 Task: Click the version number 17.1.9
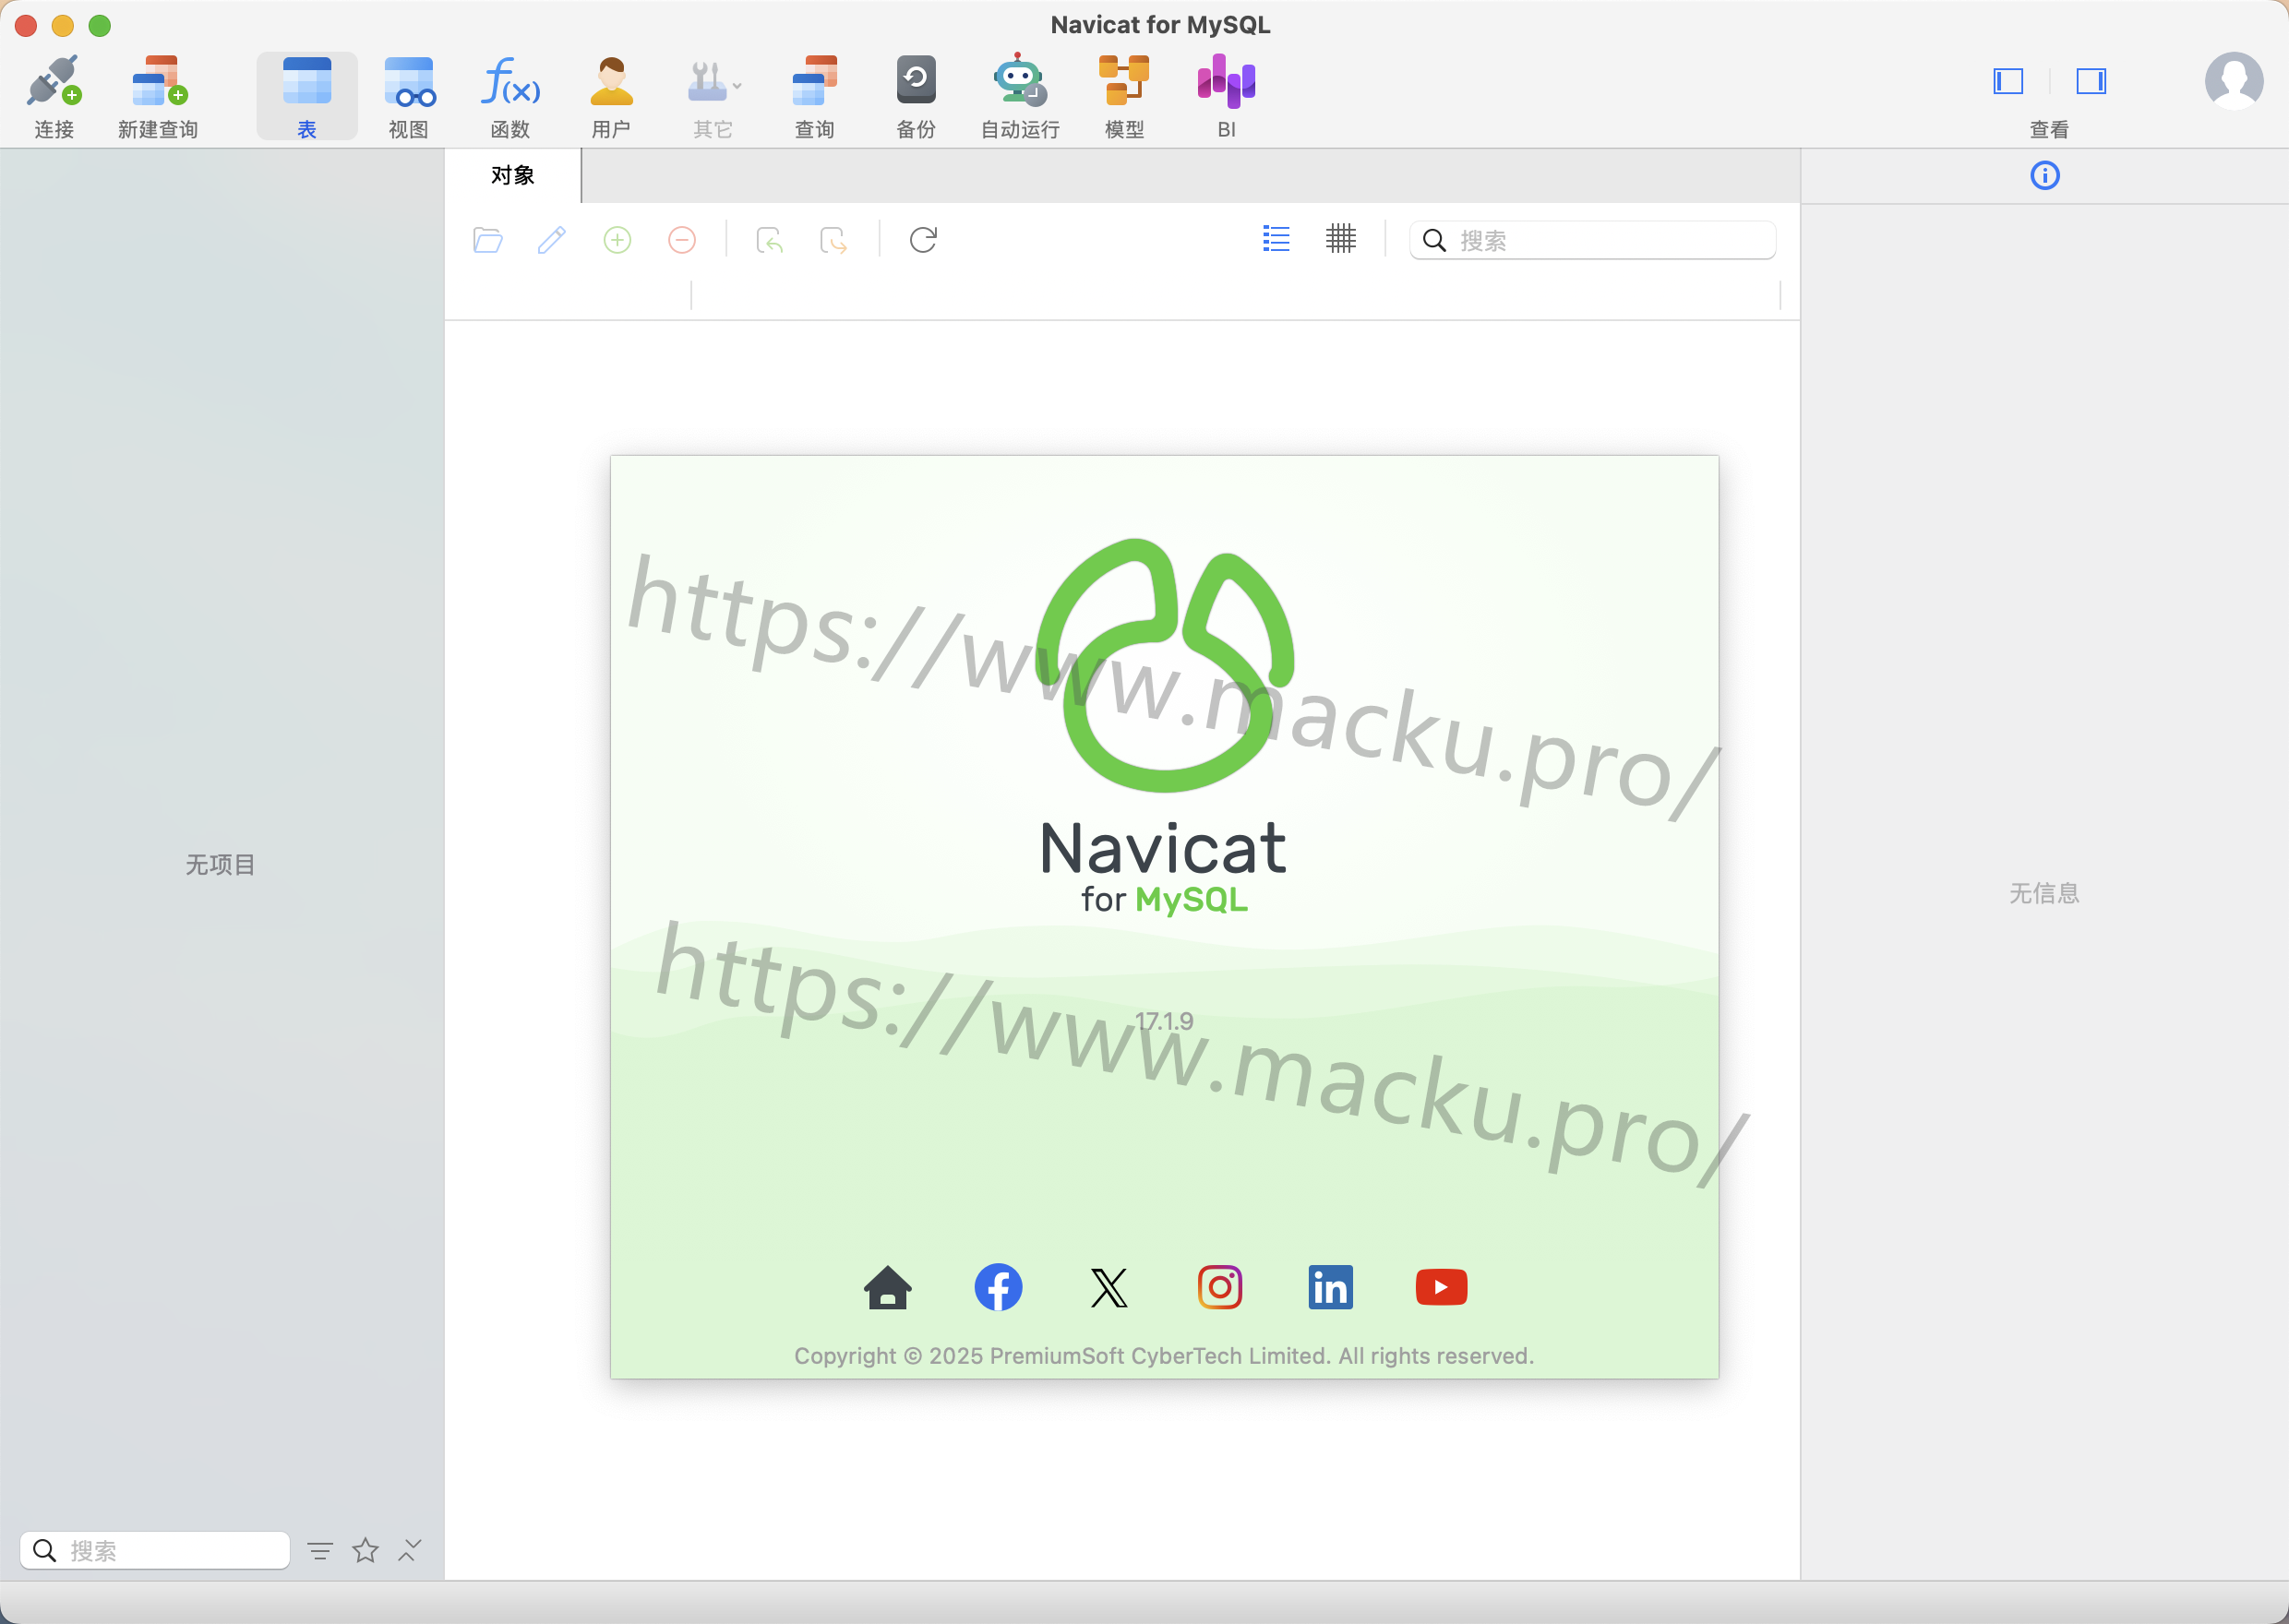1164,1021
